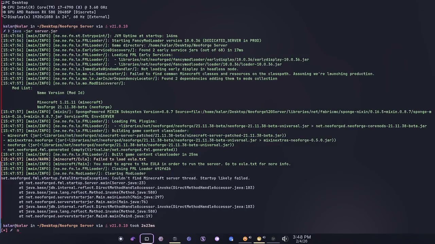
Task: Click the 'Mod List:' heading
Action: point(22,88)
